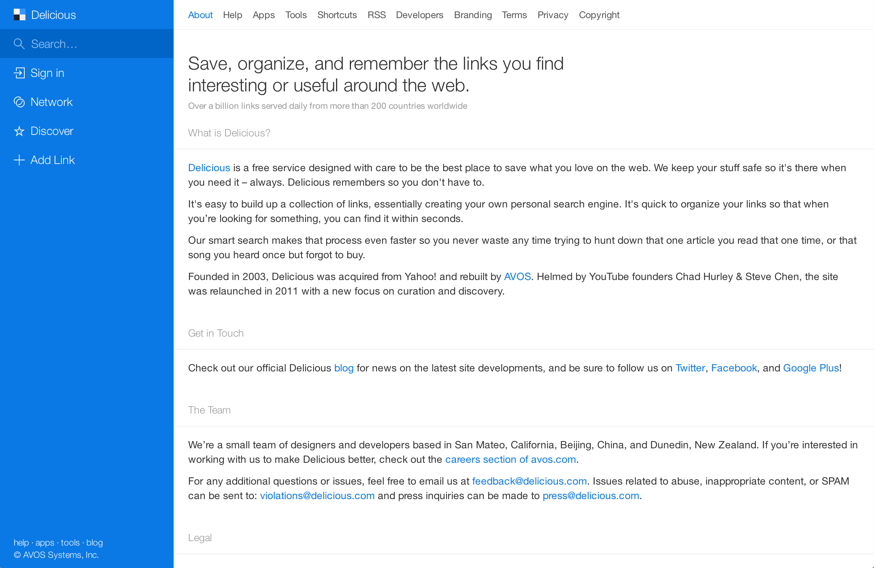Click the What is Delicious? section heading
The width and height of the screenshot is (874, 568).
[x=229, y=133]
